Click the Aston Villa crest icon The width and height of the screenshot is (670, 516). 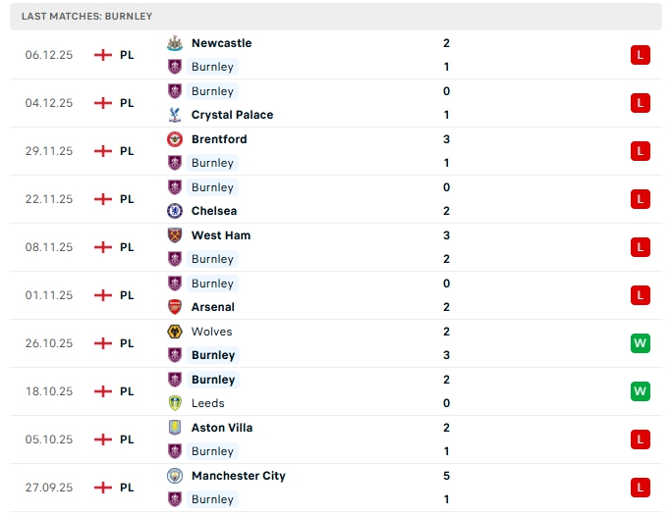pos(175,428)
